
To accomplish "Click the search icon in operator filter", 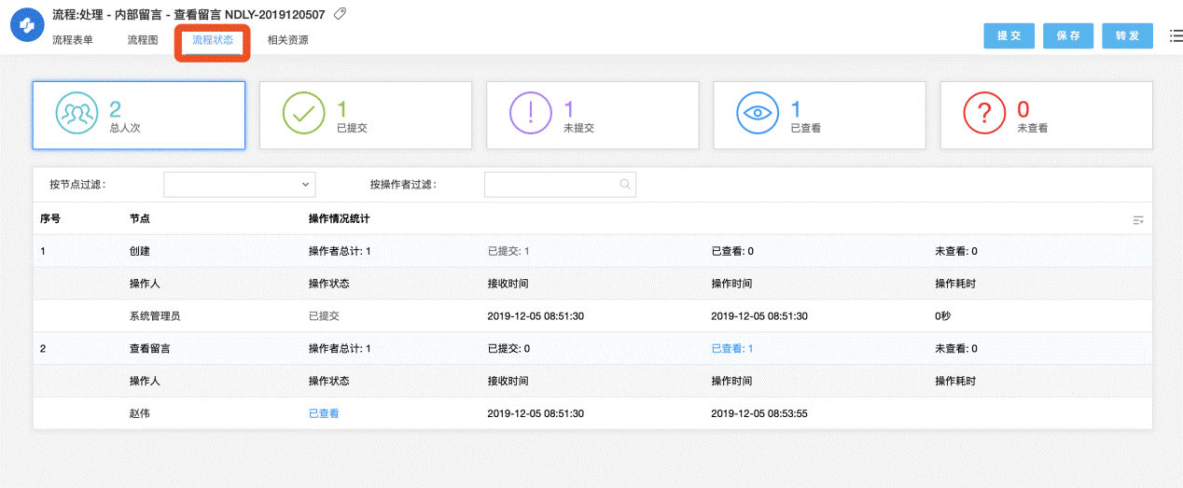I will [x=625, y=185].
